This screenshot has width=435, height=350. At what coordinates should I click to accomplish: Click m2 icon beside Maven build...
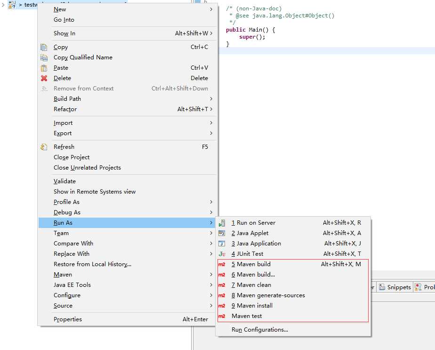(222, 275)
